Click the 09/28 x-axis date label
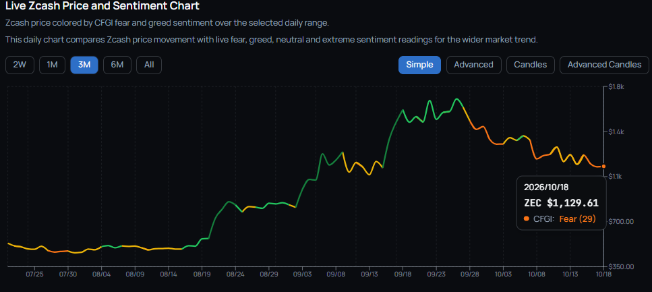Image resolution: width=652 pixels, height=292 pixels. (x=469, y=274)
